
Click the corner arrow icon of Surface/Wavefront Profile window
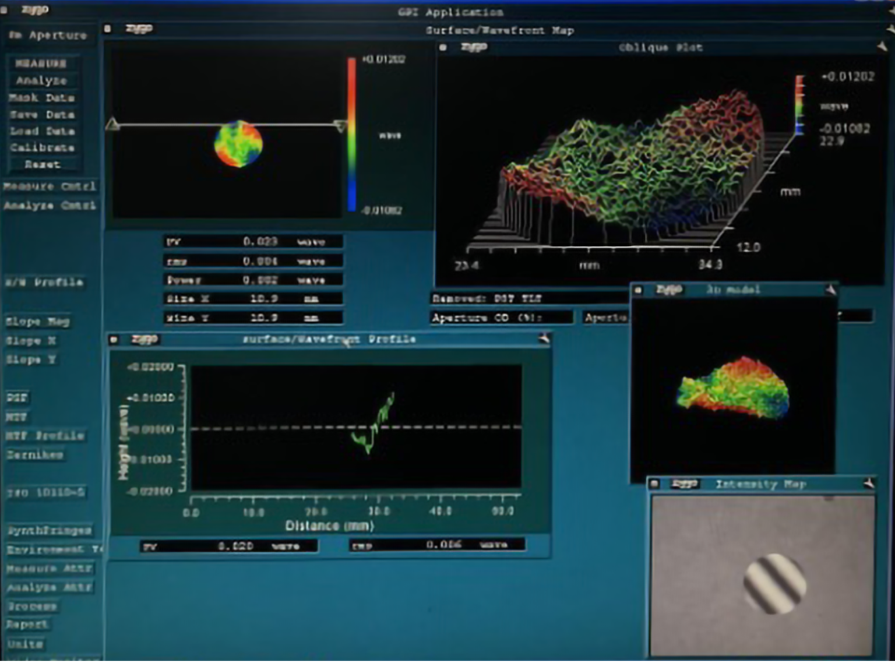coord(544,338)
